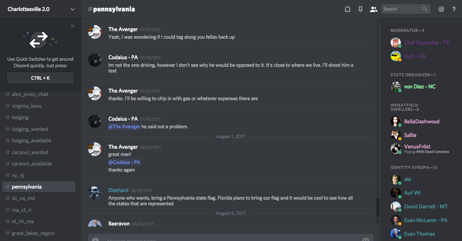Go to the virginia_laws channel

click(27, 106)
